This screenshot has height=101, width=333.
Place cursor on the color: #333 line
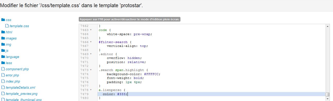[x=211, y=94]
